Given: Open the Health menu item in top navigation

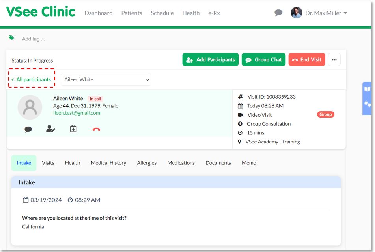Looking at the screenshot, I should [x=191, y=13].
